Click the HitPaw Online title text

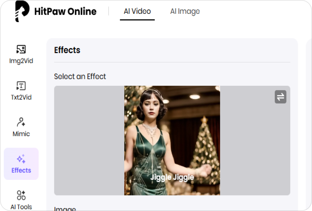[65, 11]
